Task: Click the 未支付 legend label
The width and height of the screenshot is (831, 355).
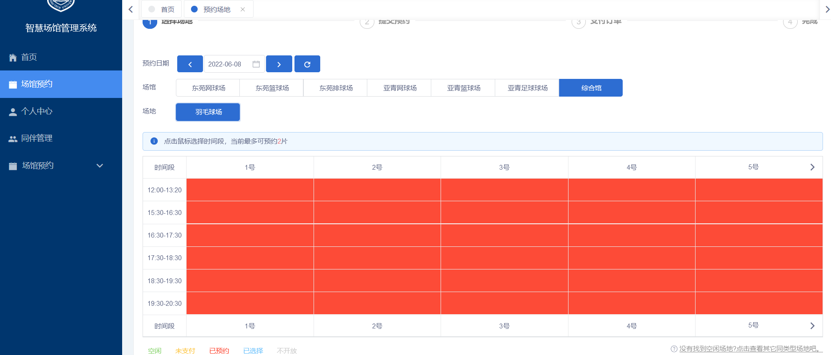Action: 185,351
